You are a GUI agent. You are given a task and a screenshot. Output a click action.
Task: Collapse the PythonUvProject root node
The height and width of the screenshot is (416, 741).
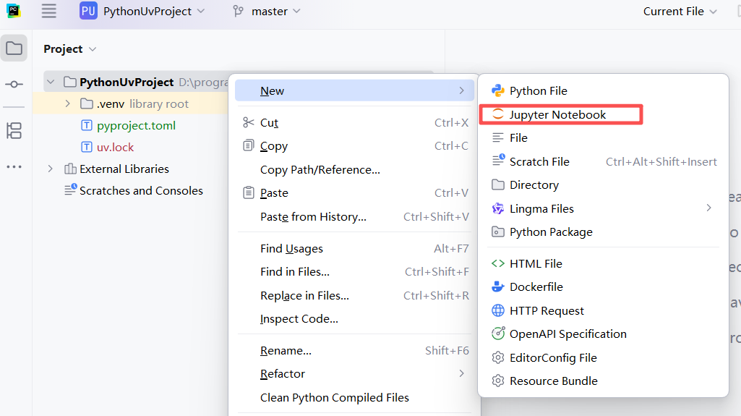(x=51, y=82)
